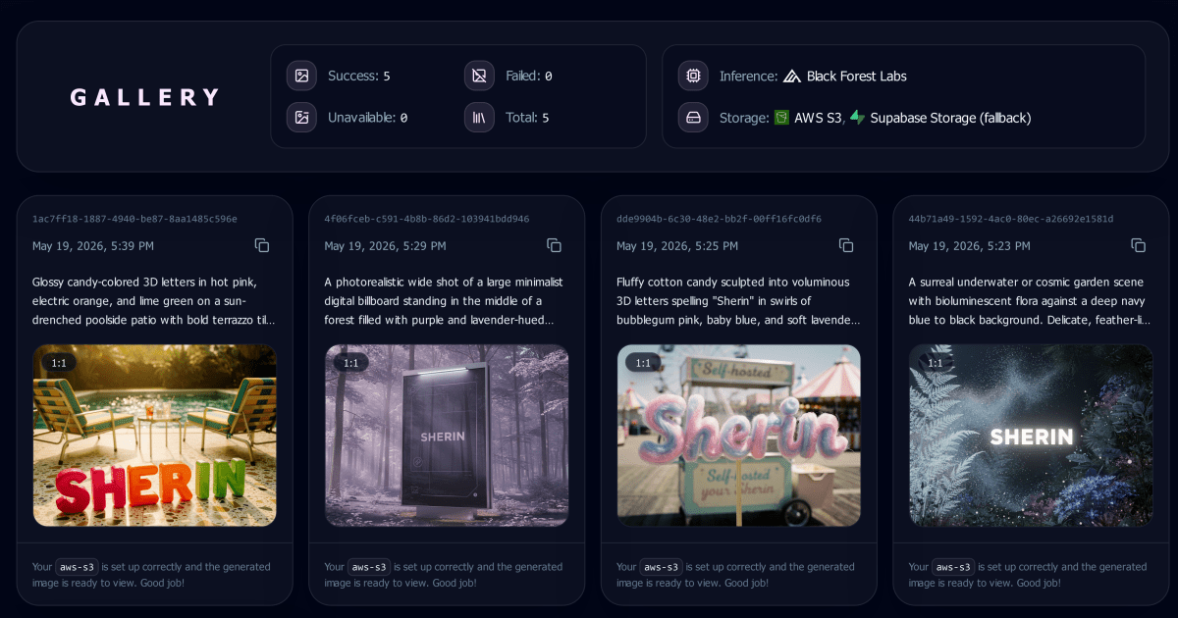Screen dimensions: 1178x618
Task: Click the 1:1 badge on poolside image
Action: pos(59,363)
